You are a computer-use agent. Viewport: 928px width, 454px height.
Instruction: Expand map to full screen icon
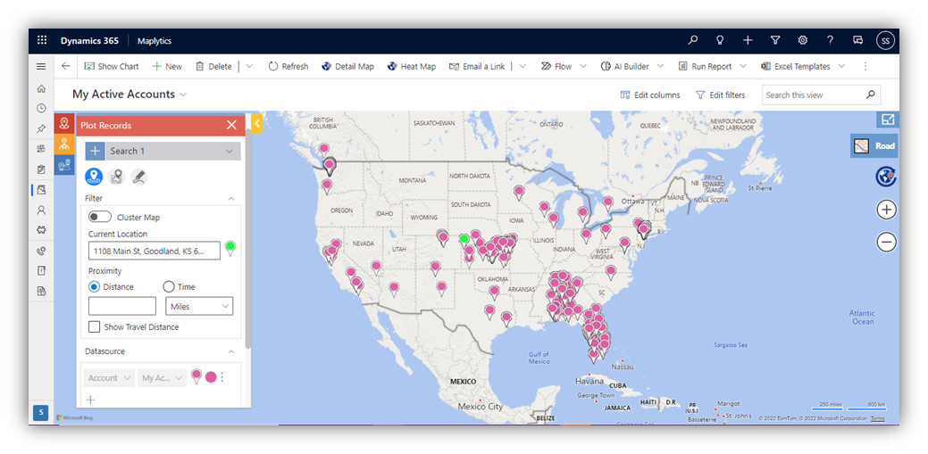click(x=887, y=120)
